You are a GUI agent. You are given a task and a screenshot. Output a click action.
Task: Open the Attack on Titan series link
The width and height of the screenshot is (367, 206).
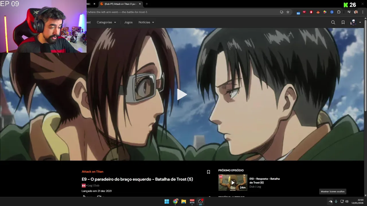coord(92,172)
